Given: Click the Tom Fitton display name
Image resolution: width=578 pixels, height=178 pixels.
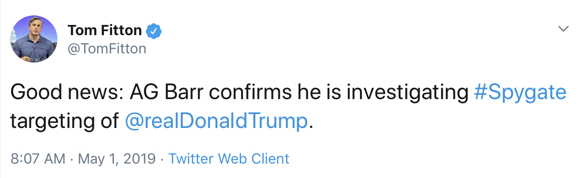Looking at the screenshot, I should click(x=105, y=30).
